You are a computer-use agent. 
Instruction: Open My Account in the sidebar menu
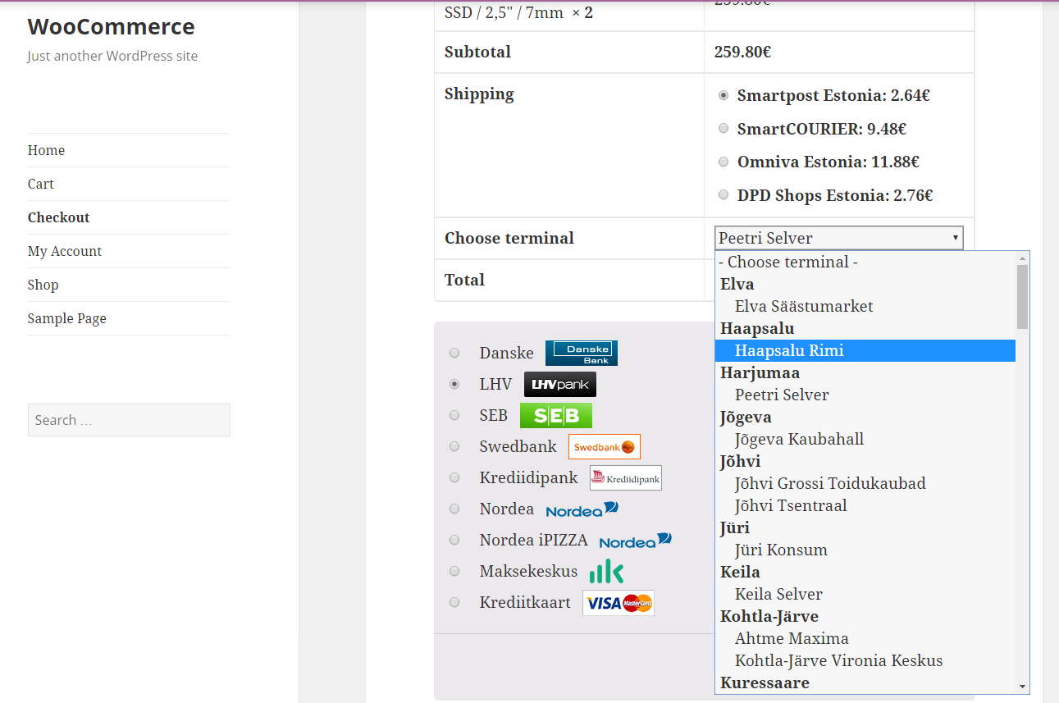[x=65, y=251]
